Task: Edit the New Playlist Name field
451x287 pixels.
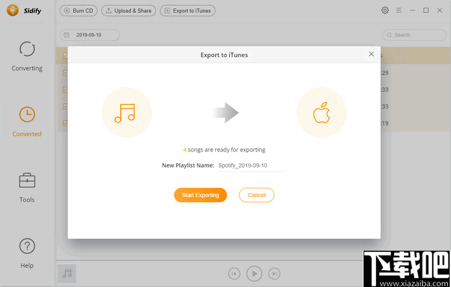Action: [251, 166]
